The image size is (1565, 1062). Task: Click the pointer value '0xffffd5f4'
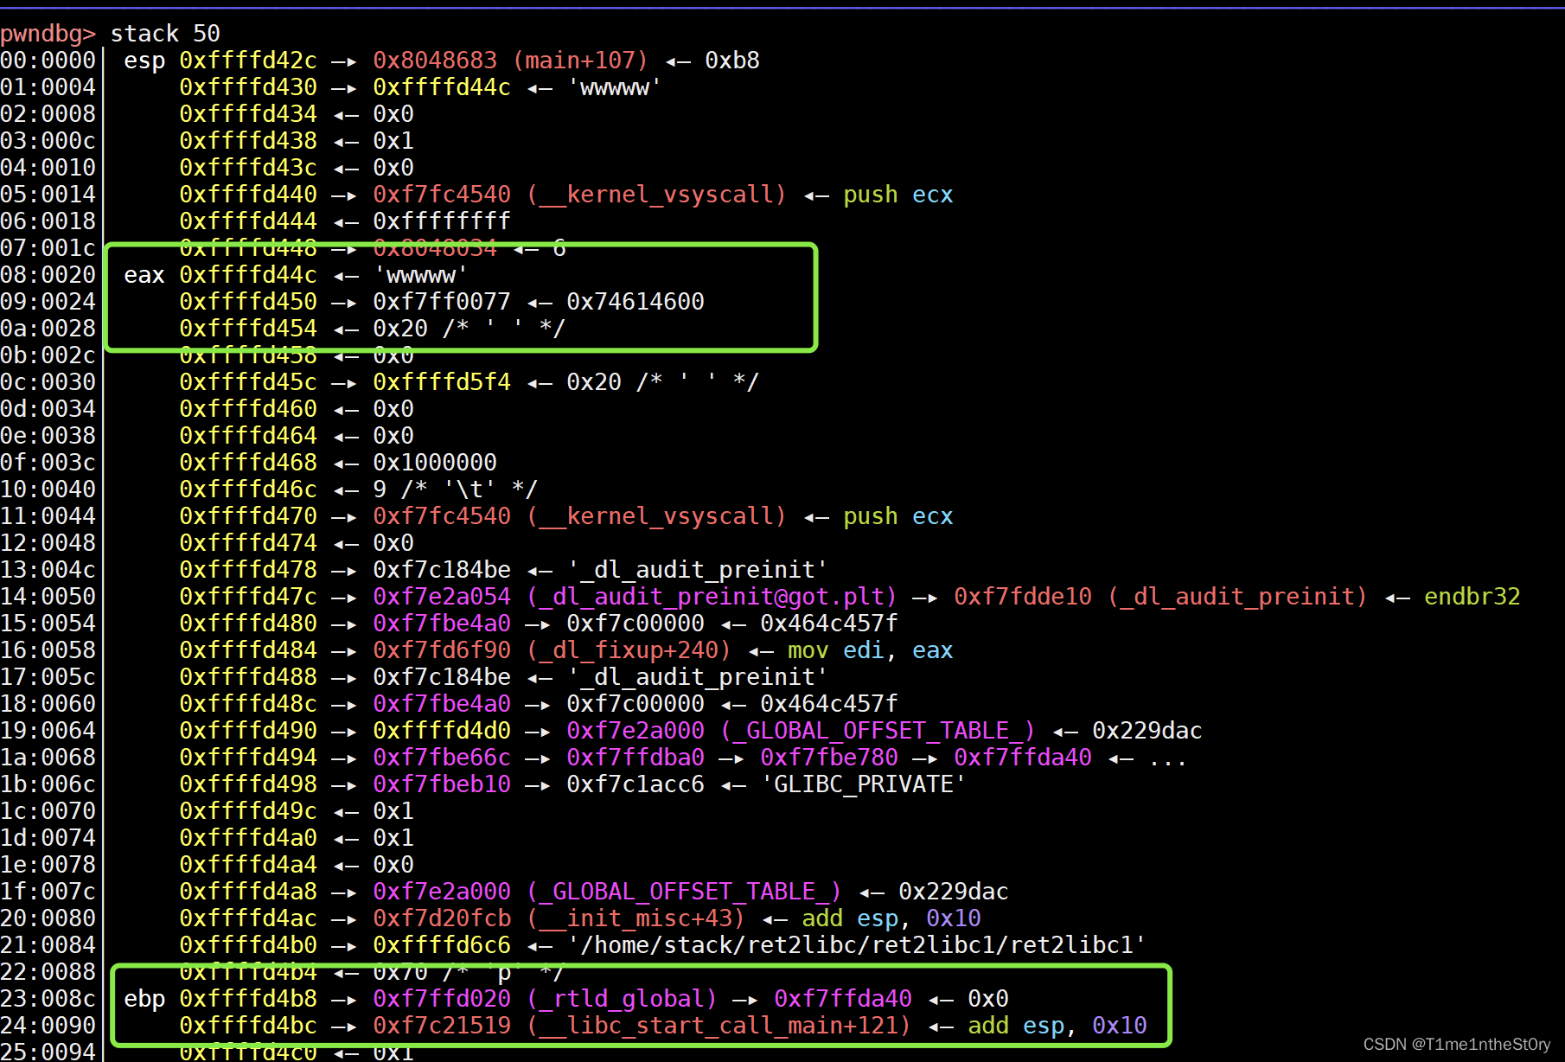[x=442, y=382]
